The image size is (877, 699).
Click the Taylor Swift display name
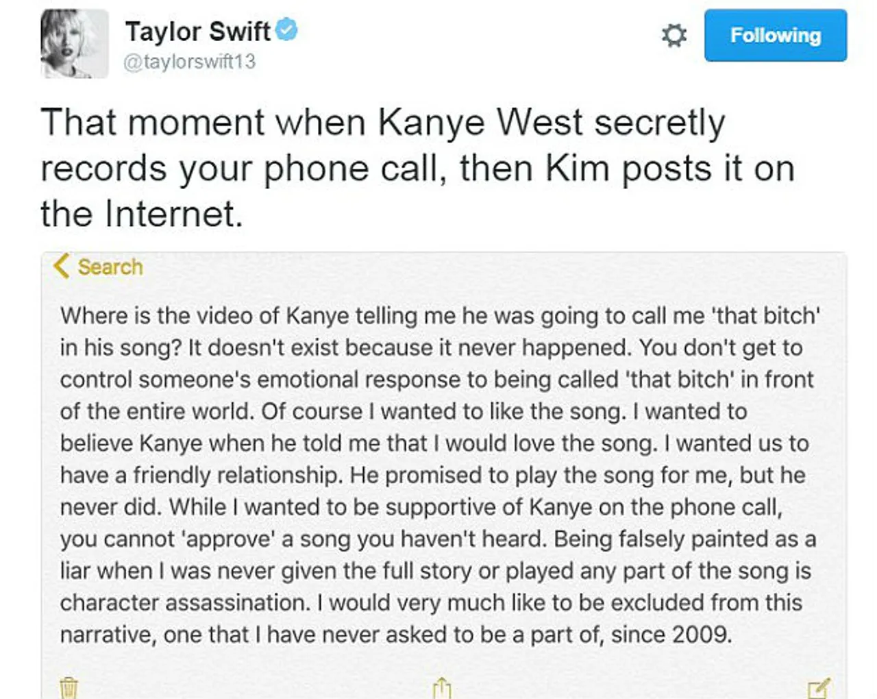point(197,32)
